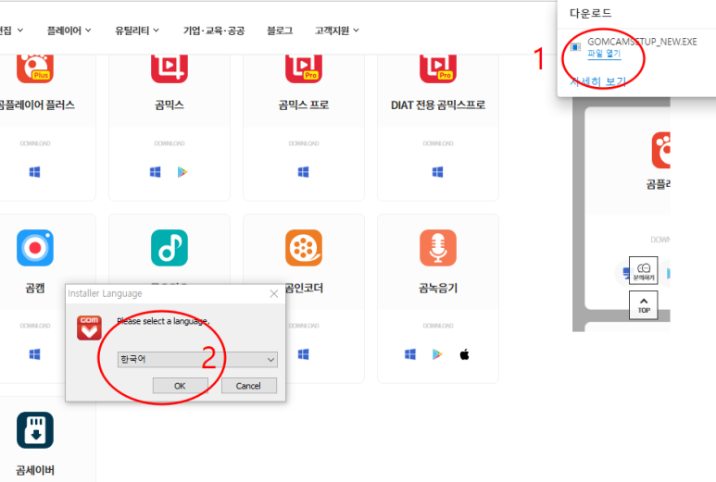Click the GOM installer logo icon

pos(89,328)
